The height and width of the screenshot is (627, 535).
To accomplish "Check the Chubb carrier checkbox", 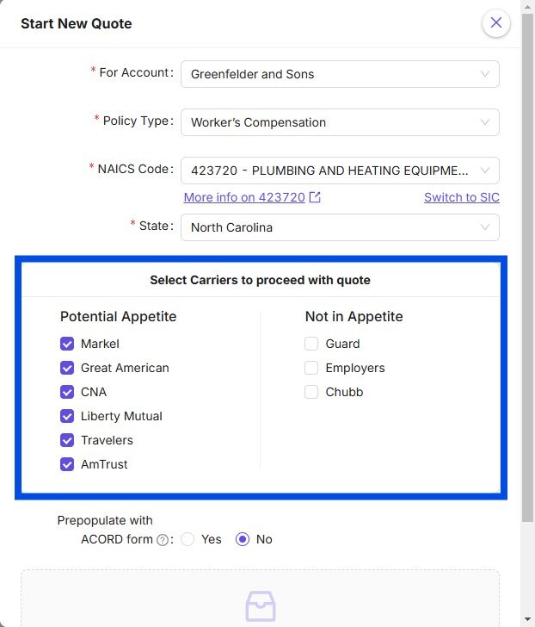I will (x=311, y=392).
